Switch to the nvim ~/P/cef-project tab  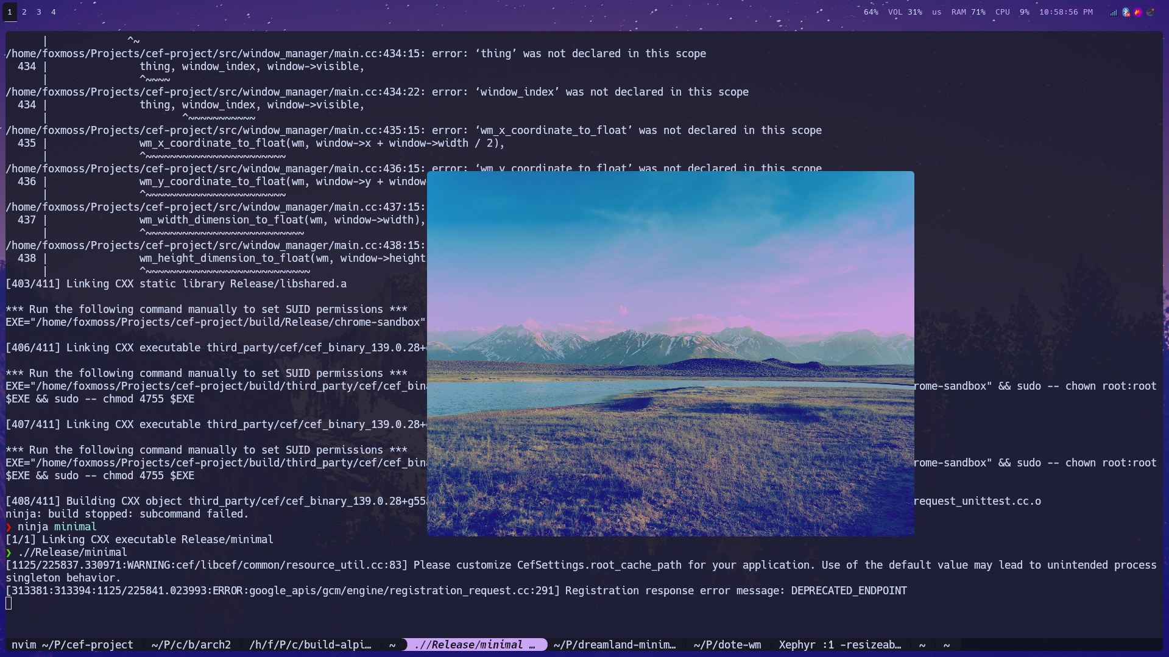[72, 645]
